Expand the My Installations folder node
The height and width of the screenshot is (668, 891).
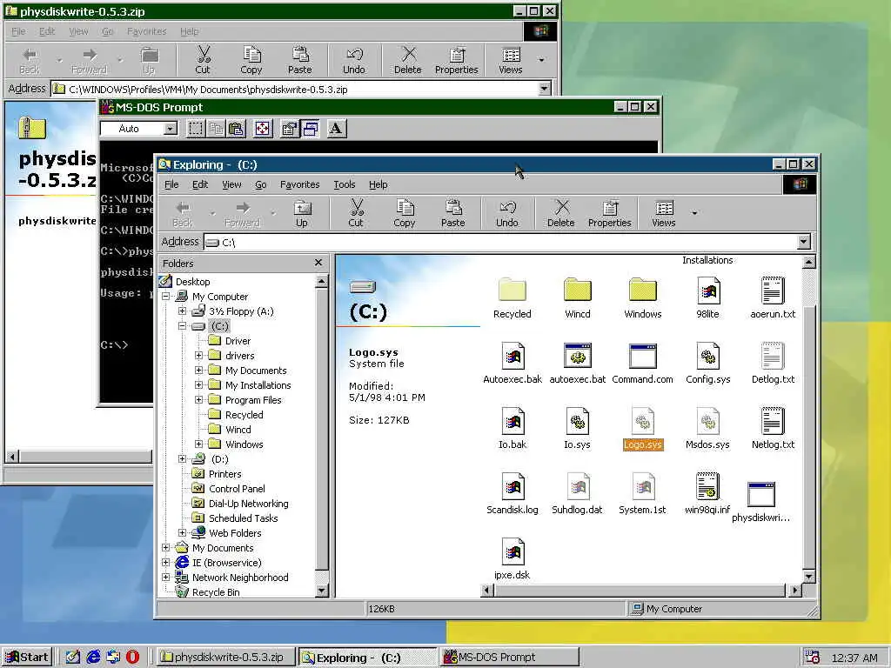click(198, 385)
